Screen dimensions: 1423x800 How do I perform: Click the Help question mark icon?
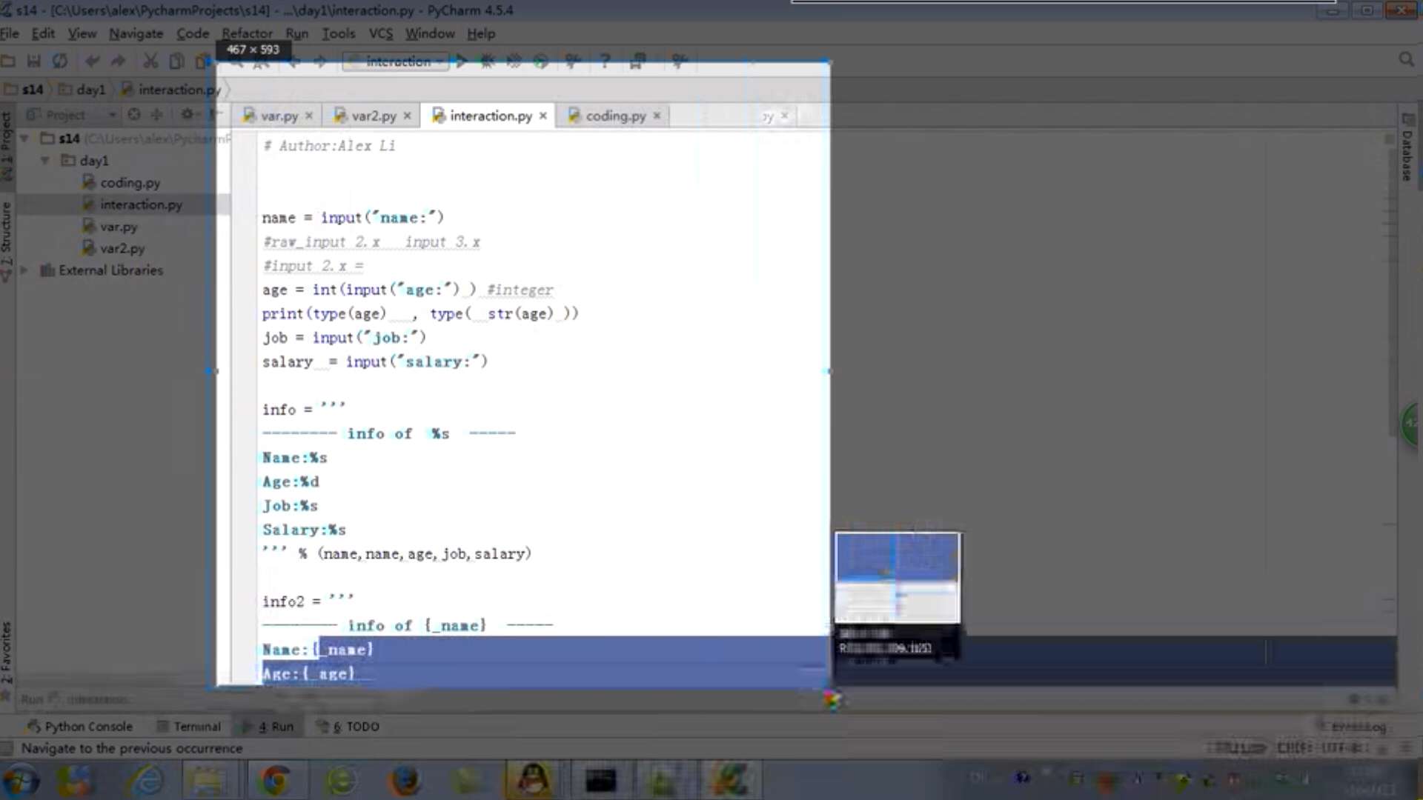point(605,61)
